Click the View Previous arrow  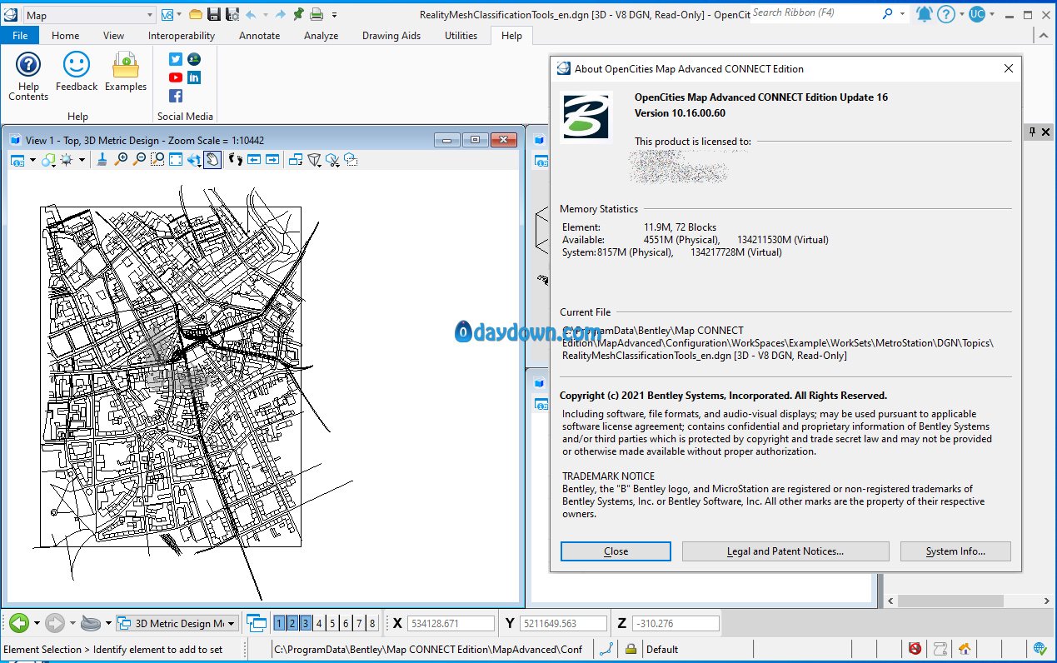tap(254, 159)
